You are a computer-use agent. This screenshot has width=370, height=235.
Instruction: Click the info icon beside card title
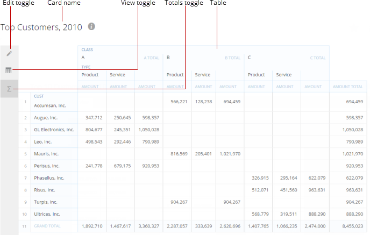pos(91,26)
